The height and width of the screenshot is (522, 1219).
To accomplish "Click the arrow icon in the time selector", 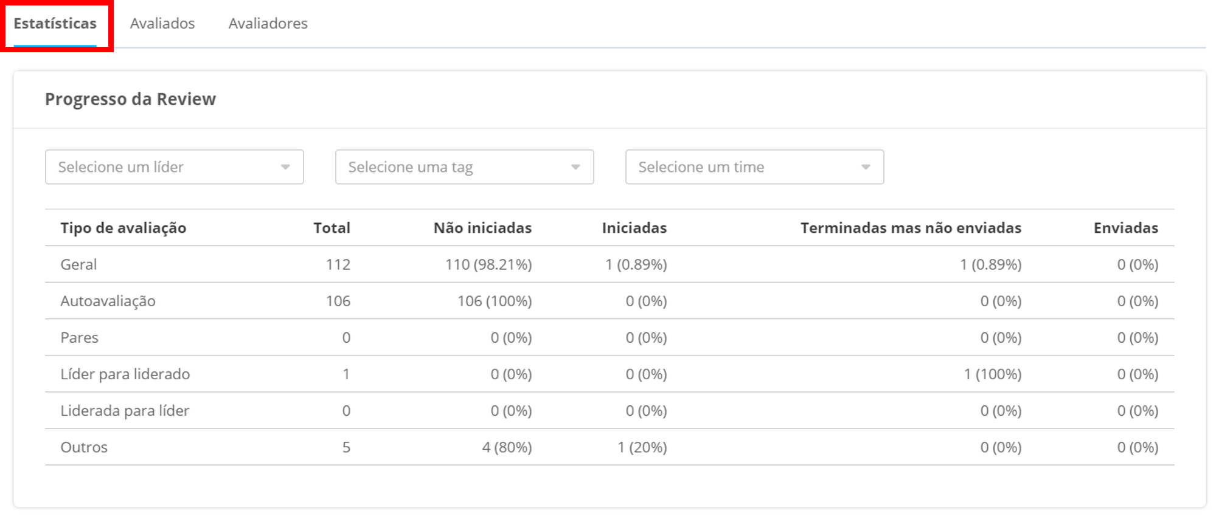I will (866, 167).
